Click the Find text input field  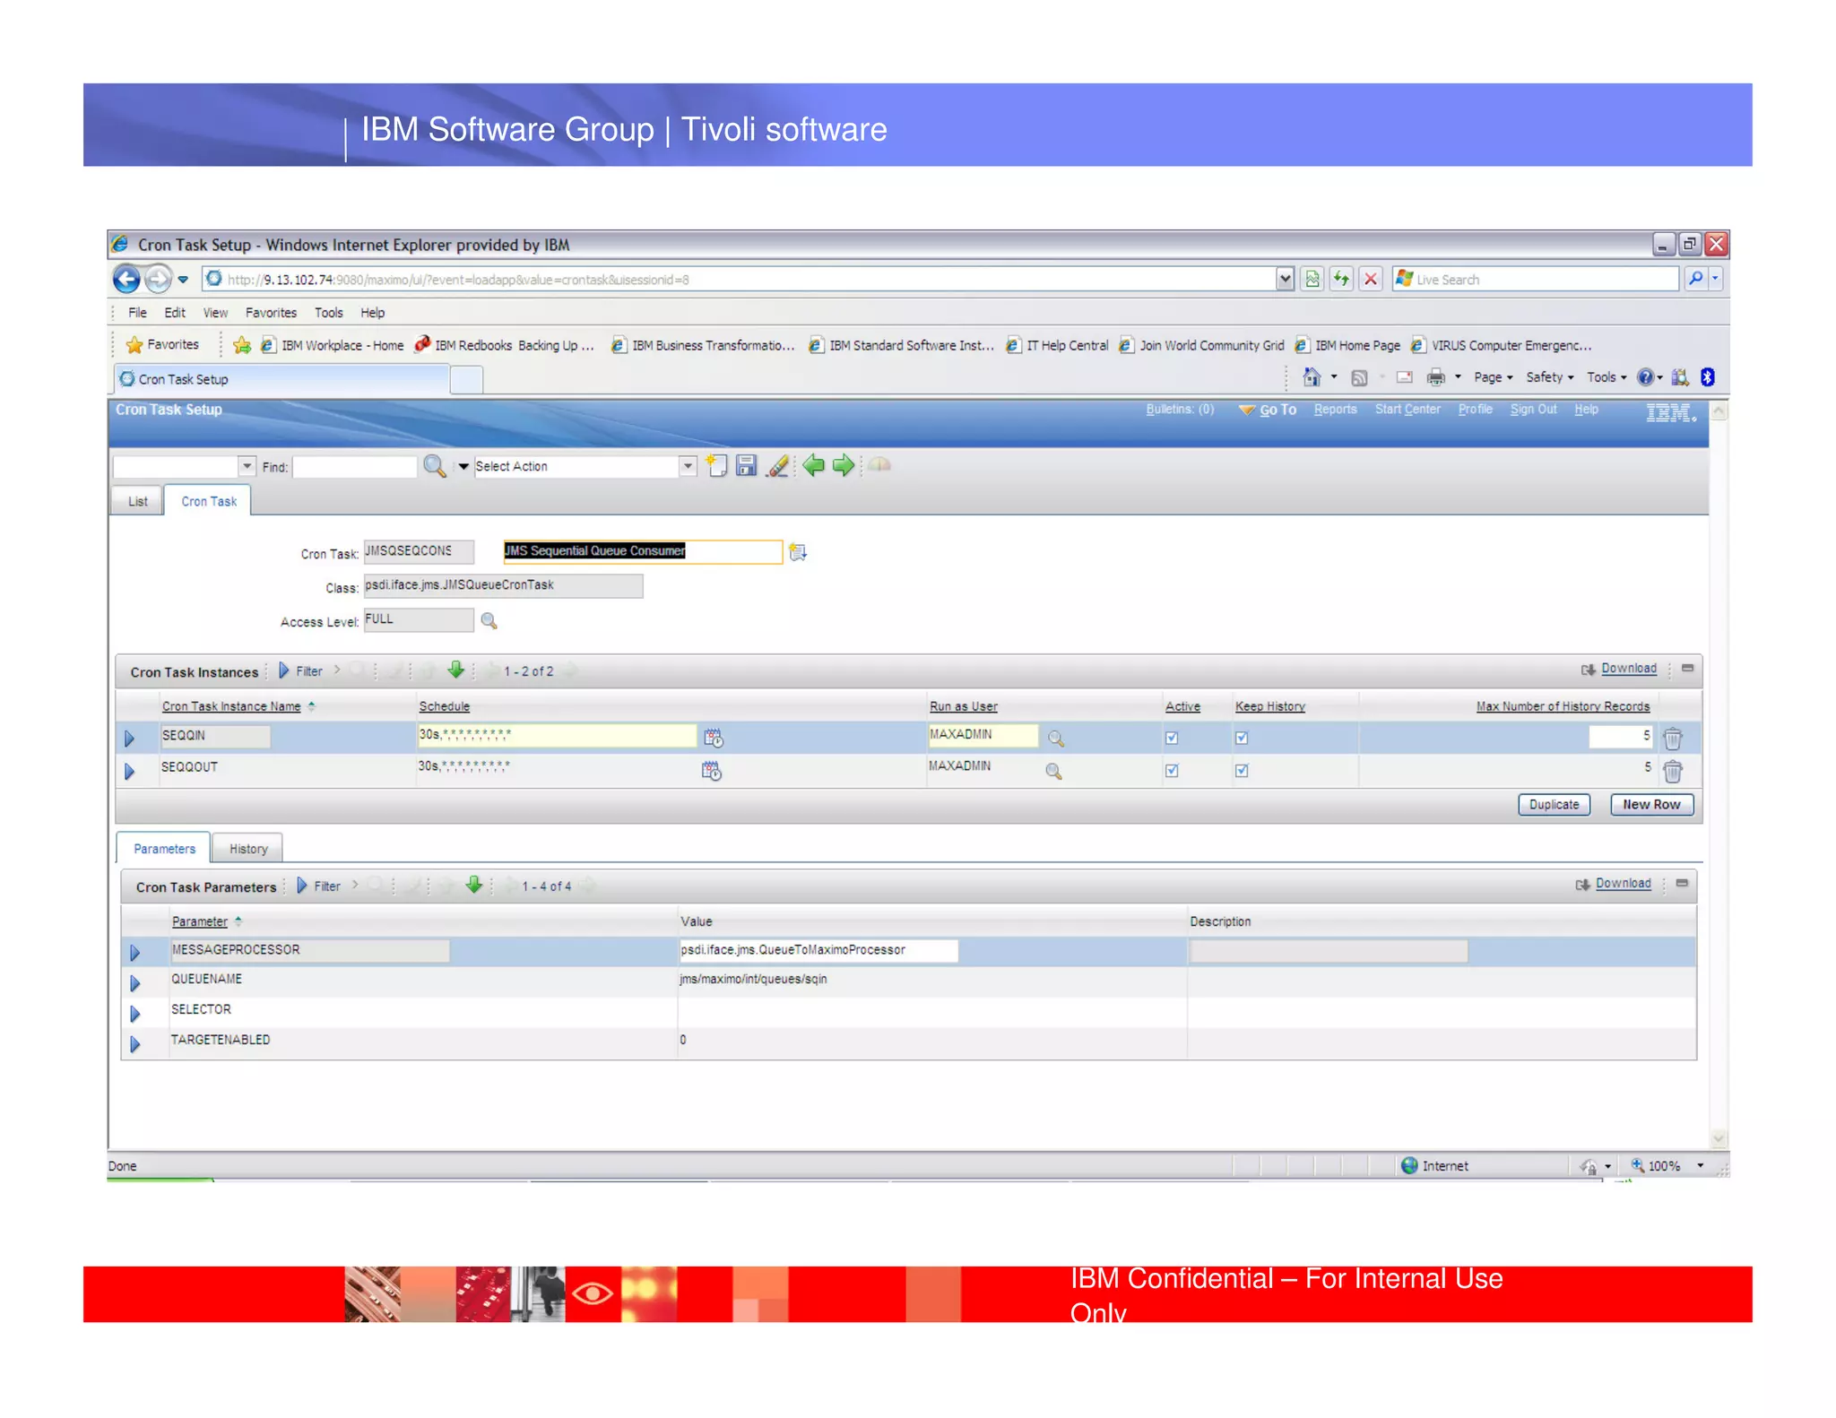[354, 467]
